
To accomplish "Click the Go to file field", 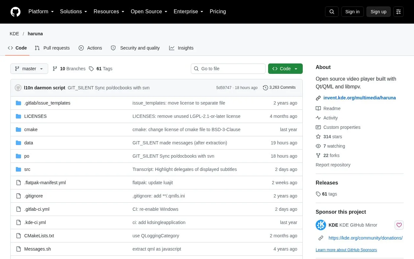I will [228, 69].
